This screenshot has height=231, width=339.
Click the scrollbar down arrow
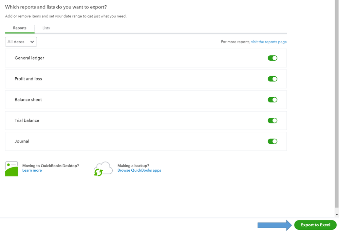[336, 215]
